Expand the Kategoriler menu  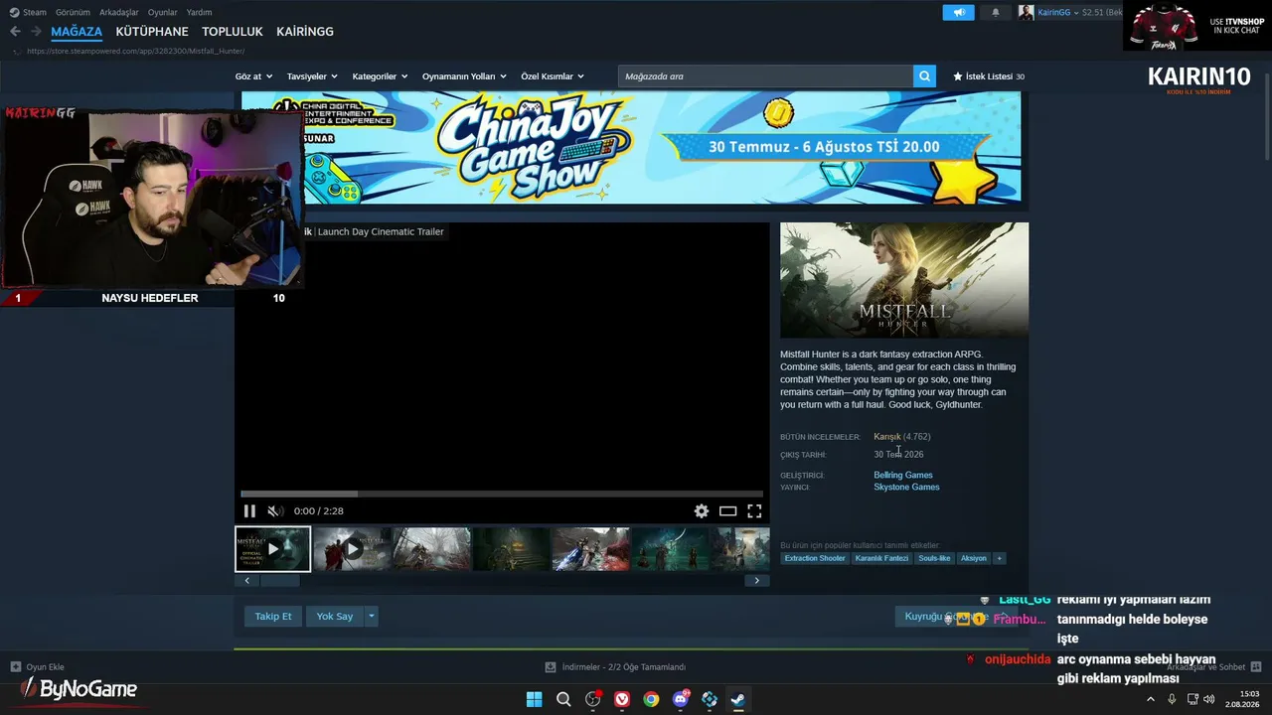click(380, 76)
